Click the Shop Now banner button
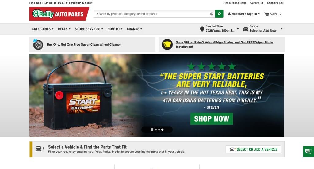This screenshot has height=169, width=314. (x=212, y=118)
